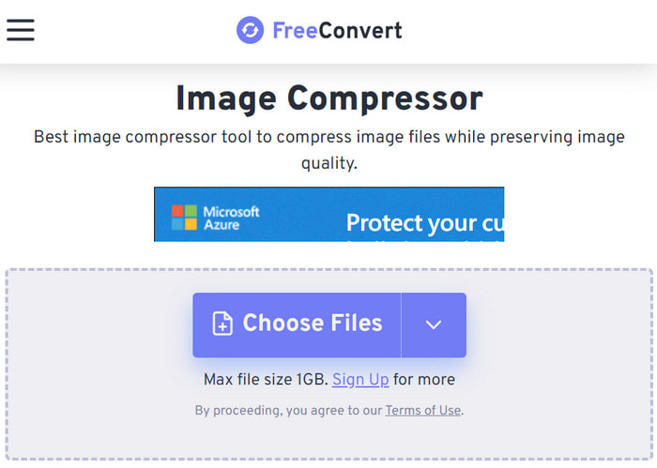
Task: Open the hamburger navigation menu
Action: point(20,30)
